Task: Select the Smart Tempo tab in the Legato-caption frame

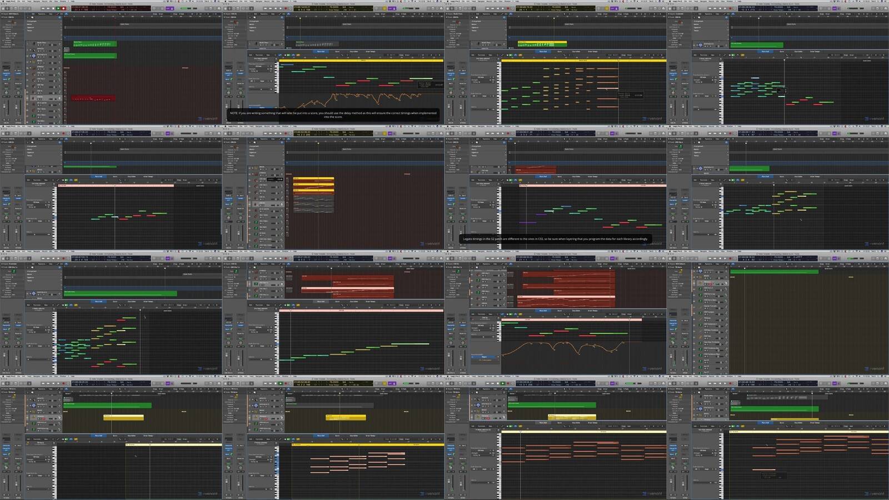Action: [x=593, y=176]
